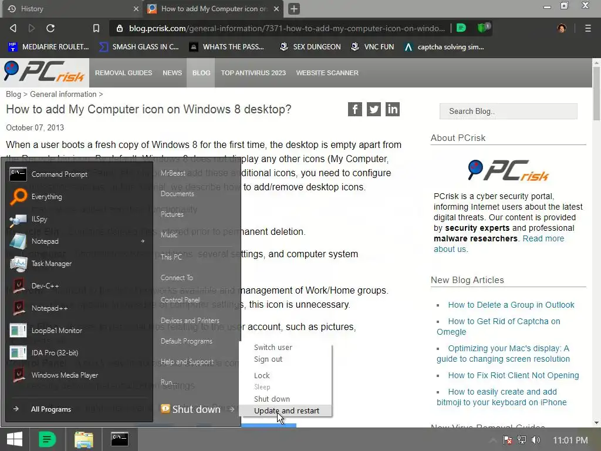The height and width of the screenshot is (451, 601).
Task: Launch Everything search from the Start menu
Action: (79, 196)
